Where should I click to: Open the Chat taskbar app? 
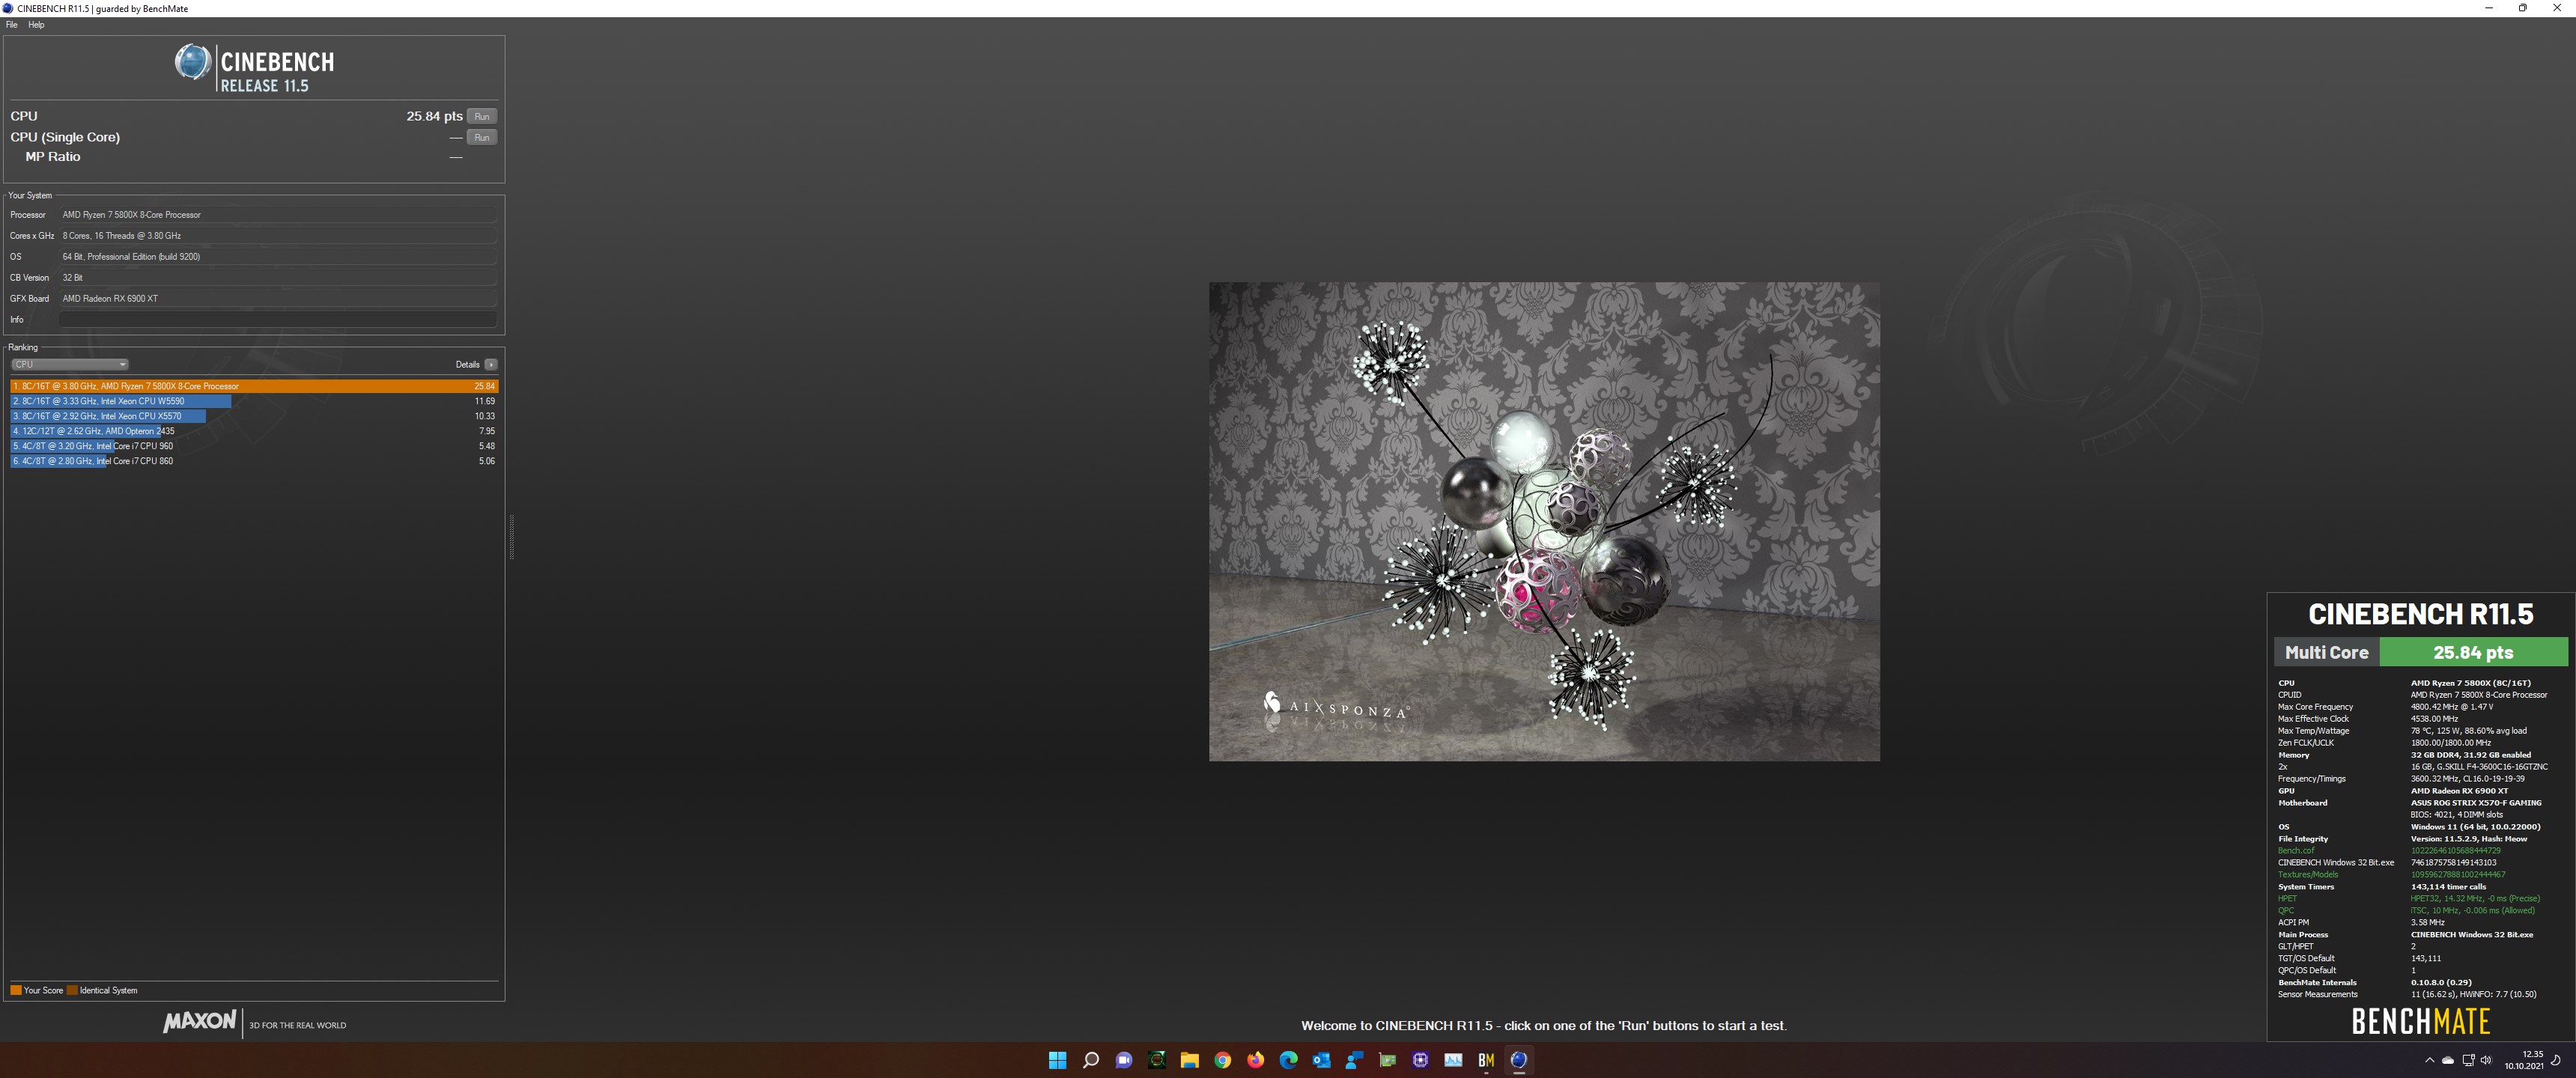tap(1123, 1060)
